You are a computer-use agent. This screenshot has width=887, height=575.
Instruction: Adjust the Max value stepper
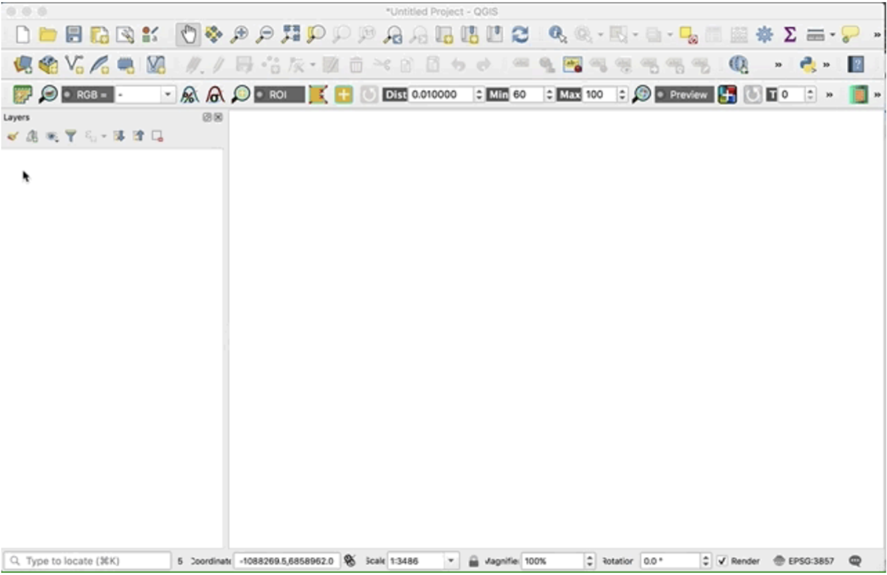click(x=622, y=95)
